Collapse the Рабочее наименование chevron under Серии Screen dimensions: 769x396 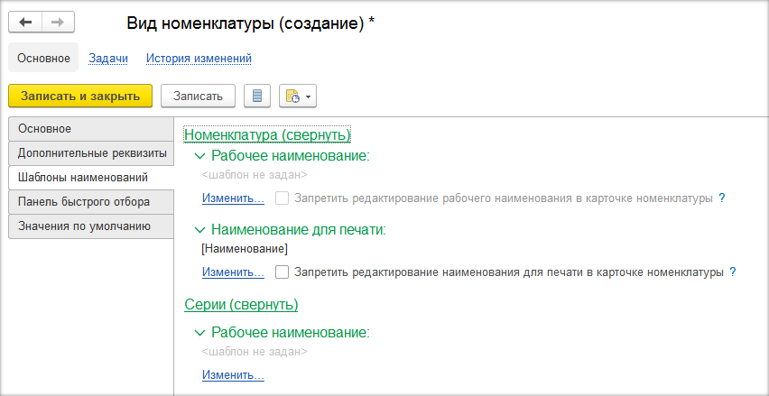pos(200,332)
